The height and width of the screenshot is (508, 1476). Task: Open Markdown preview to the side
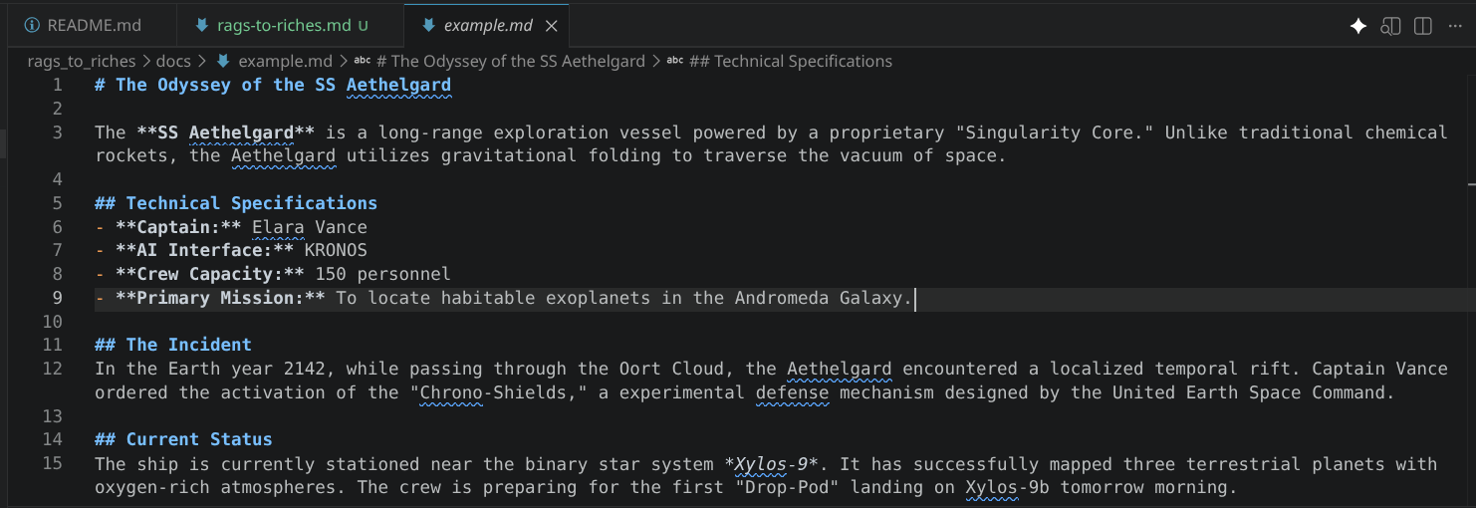[x=1390, y=26]
